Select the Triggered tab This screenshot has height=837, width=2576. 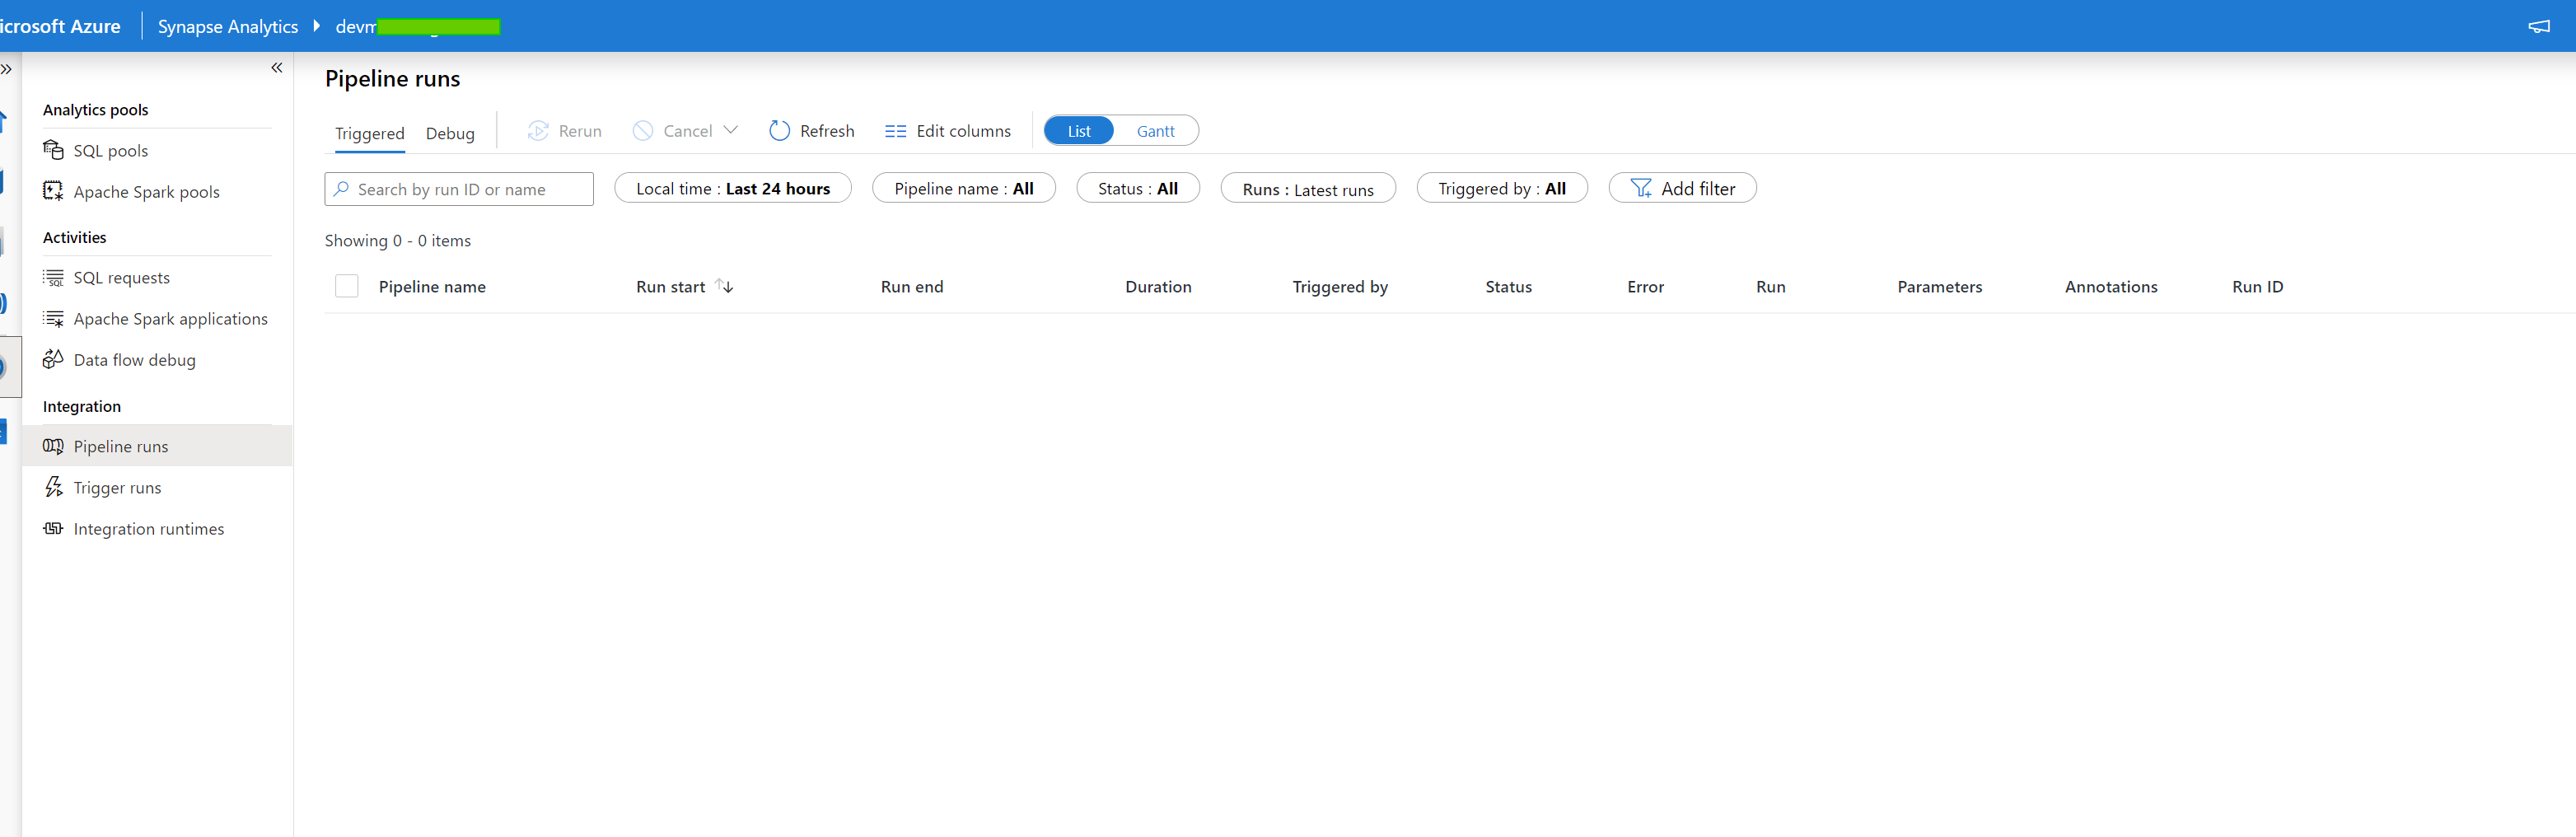369,133
